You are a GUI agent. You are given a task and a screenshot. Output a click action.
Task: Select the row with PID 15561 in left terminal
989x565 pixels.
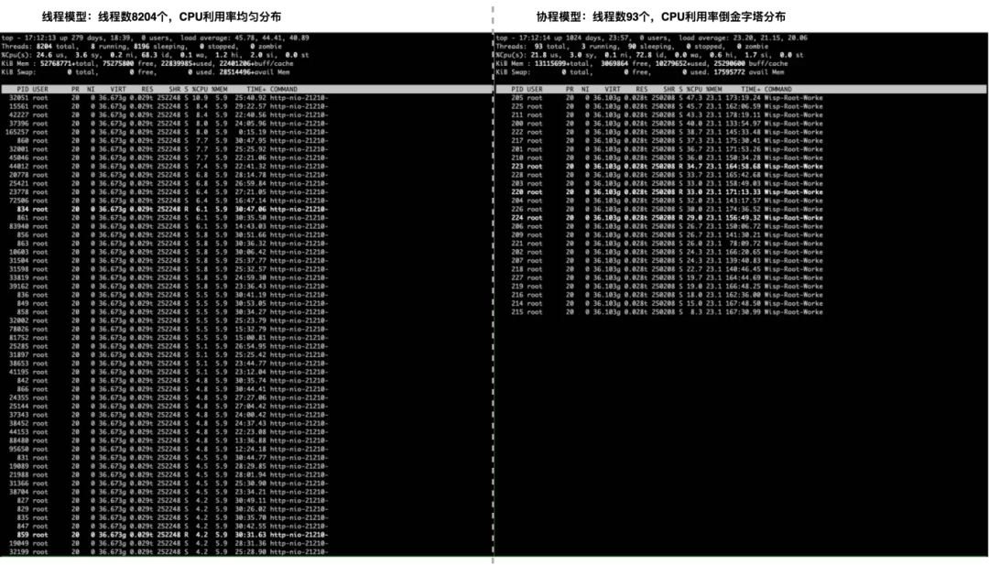[169, 106]
